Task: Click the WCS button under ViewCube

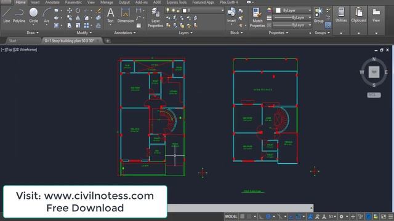Action: (x=374, y=95)
